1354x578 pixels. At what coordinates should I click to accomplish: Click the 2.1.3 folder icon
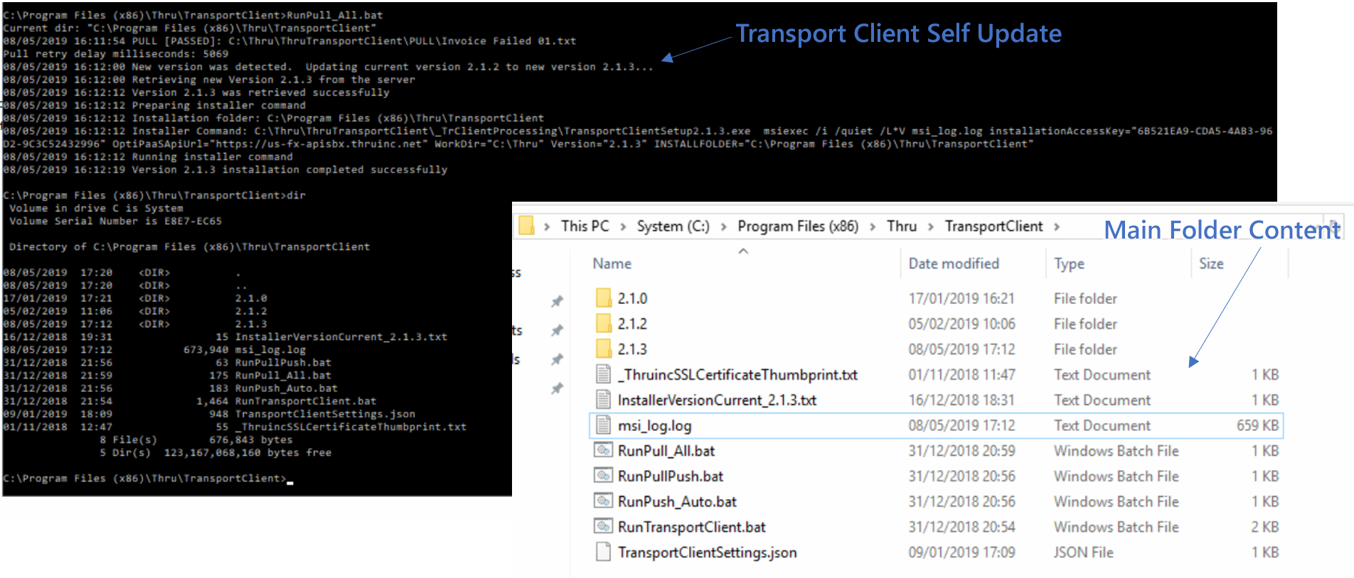click(603, 349)
